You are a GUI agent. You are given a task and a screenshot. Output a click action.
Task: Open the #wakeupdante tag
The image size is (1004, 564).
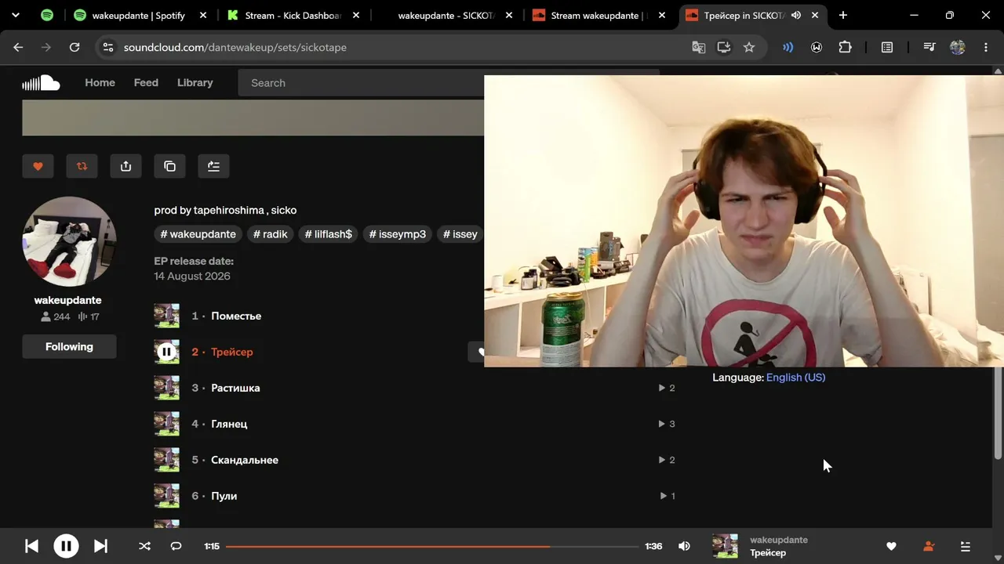(198, 234)
